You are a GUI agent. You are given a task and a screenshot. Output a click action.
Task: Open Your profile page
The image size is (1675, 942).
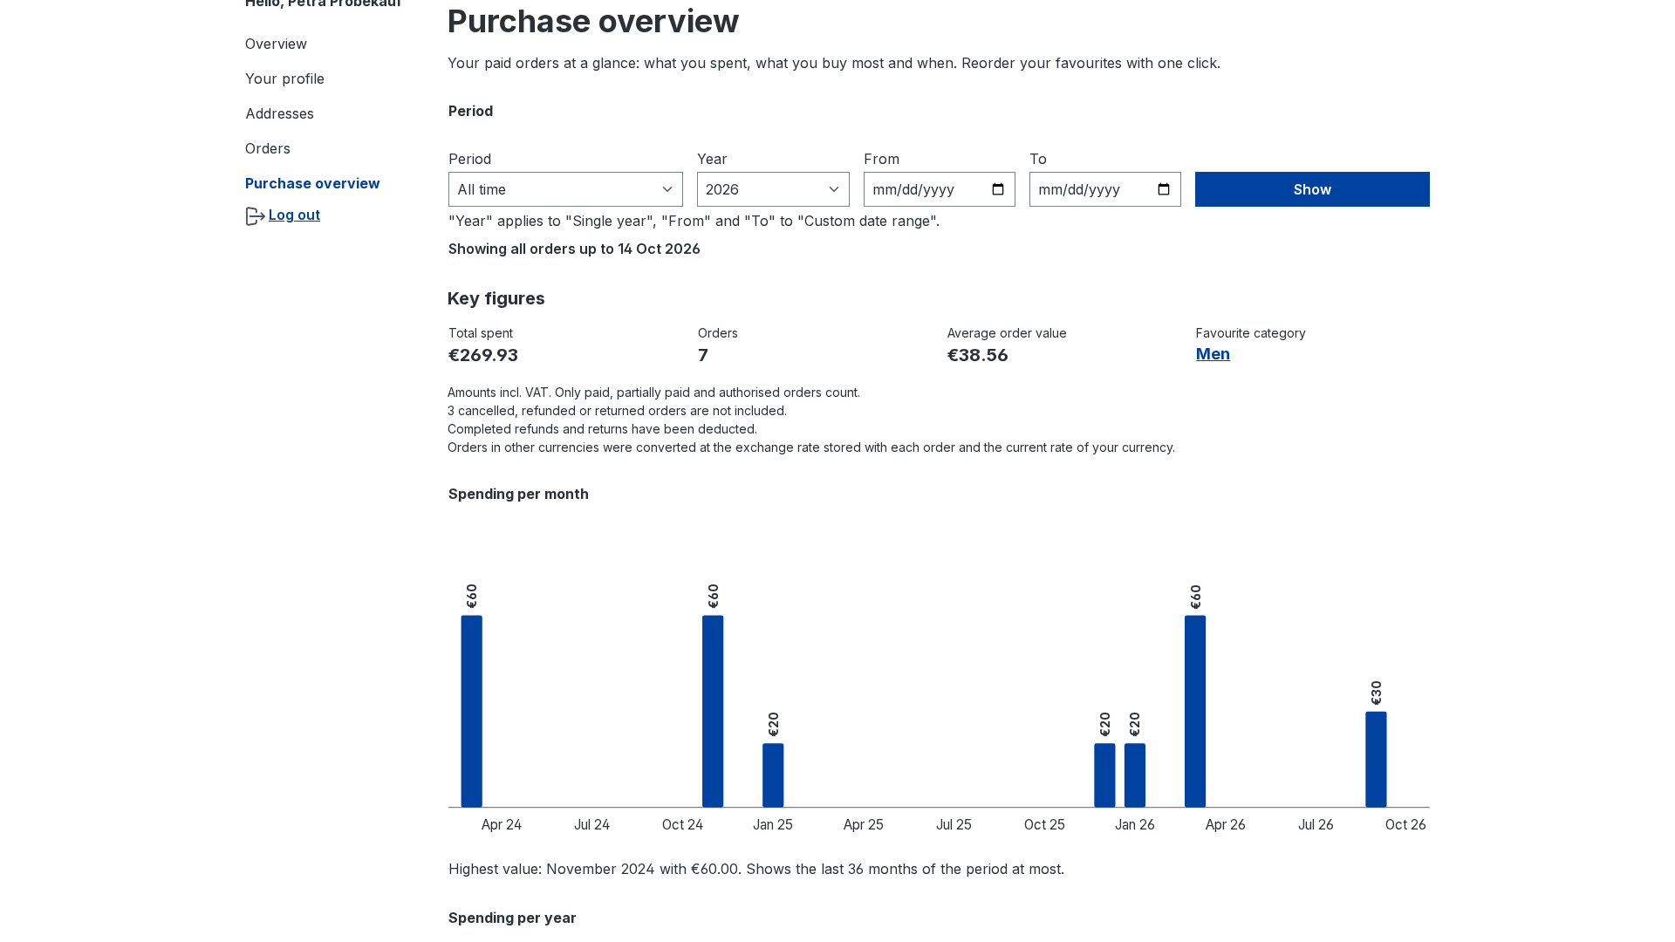284,78
